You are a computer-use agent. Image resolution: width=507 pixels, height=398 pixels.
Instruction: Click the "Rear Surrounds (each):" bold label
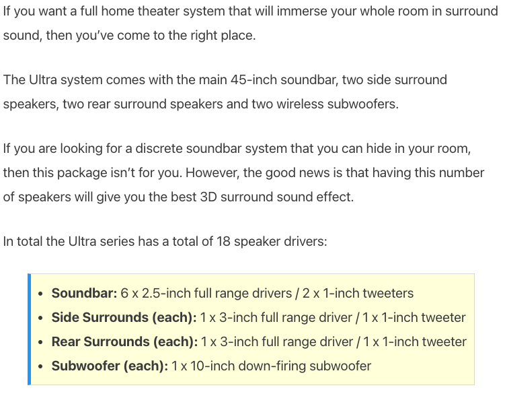124,342
